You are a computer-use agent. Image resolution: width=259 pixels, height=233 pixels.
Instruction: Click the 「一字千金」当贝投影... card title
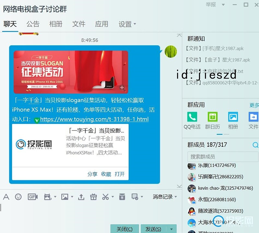(96, 131)
